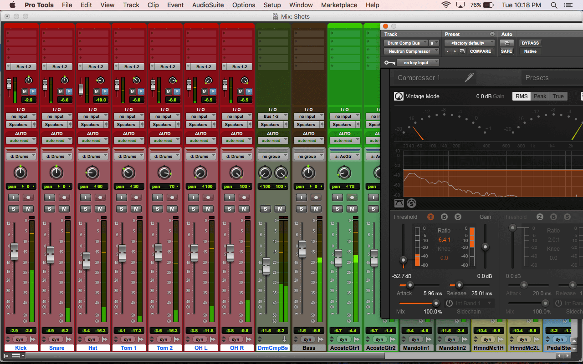The height and width of the screenshot is (364, 583).
Task: Click the AcostcGtr1 pan knob
Action: (344, 172)
